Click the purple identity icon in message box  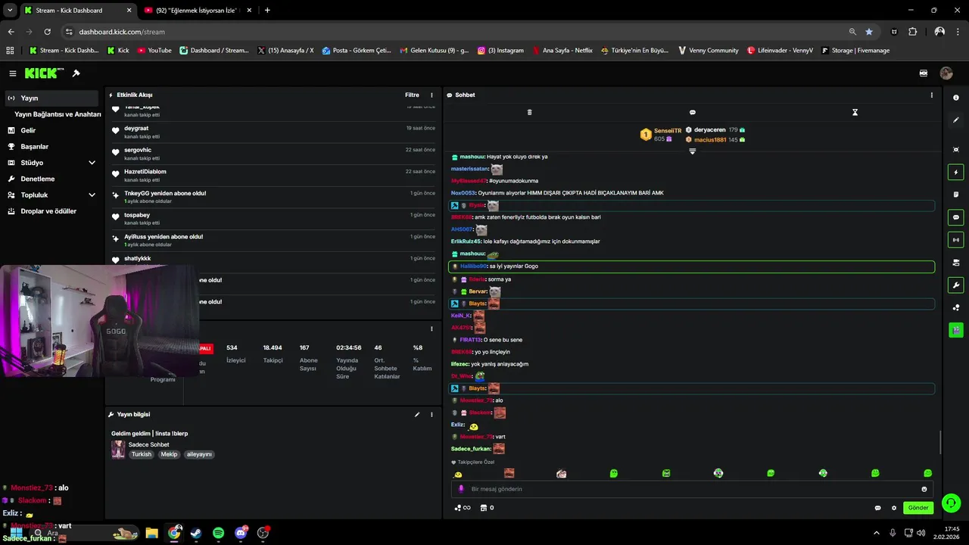461,489
